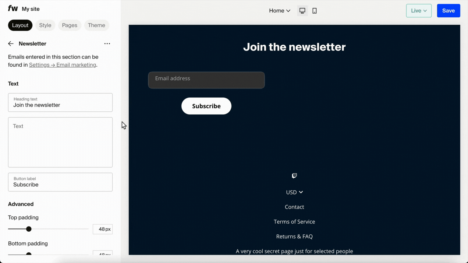Adjust the Top padding slider
The image size is (468, 263).
(x=29, y=229)
